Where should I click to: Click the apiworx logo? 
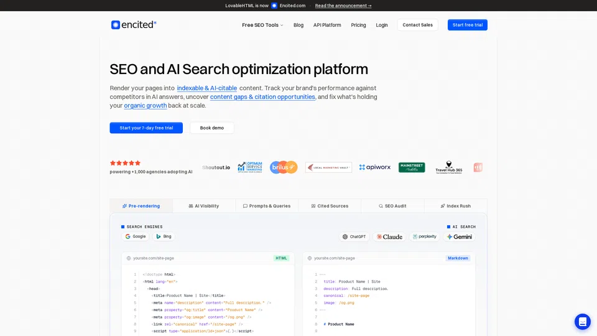point(374,167)
